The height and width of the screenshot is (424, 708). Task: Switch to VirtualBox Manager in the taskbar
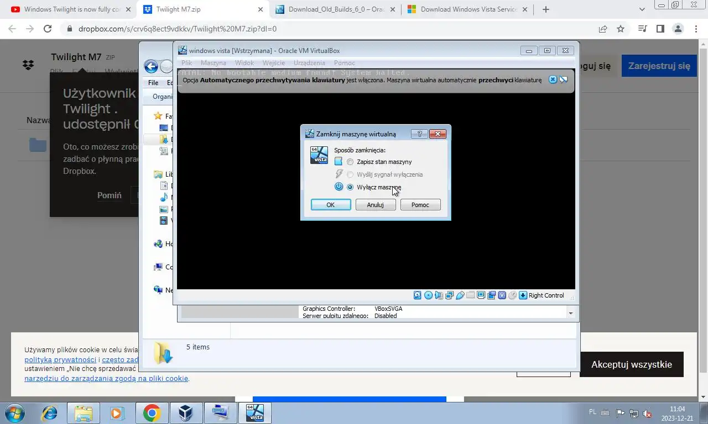186,413
